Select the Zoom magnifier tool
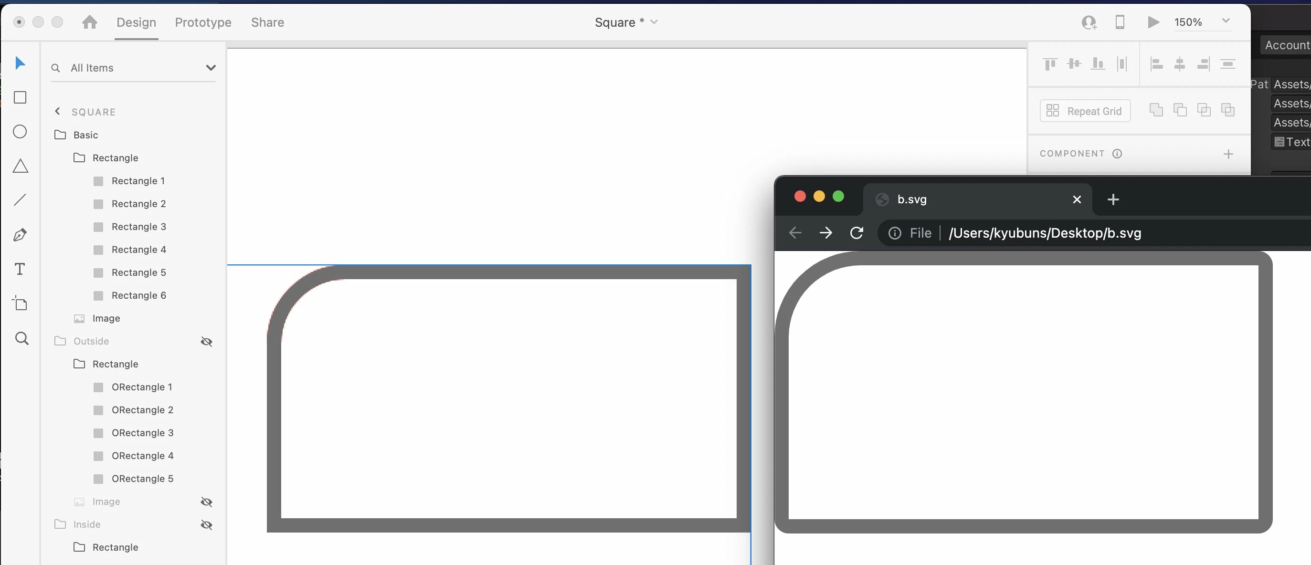The height and width of the screenshot is (565, 1311). click(x=21, y=338)
